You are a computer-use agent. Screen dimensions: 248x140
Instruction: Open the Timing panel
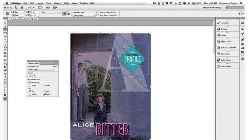pos(227,29)
